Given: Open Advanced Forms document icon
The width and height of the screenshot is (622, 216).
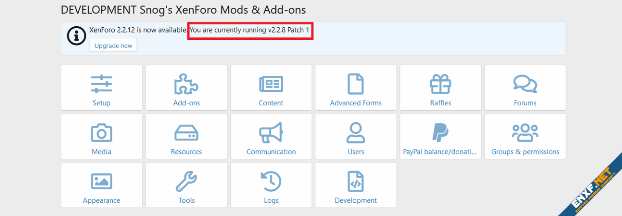Looking at the screenshot, I should tap(356, 84).
